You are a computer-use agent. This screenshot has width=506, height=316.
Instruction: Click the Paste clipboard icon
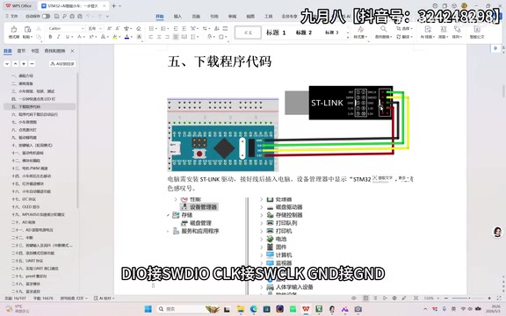[x=27, y=29]
